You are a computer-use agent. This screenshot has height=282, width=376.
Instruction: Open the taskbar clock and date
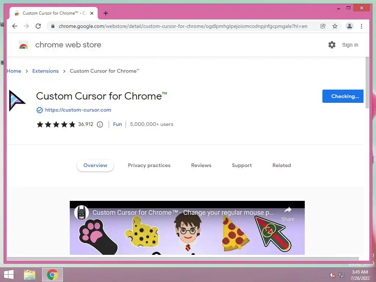point(360,275)
